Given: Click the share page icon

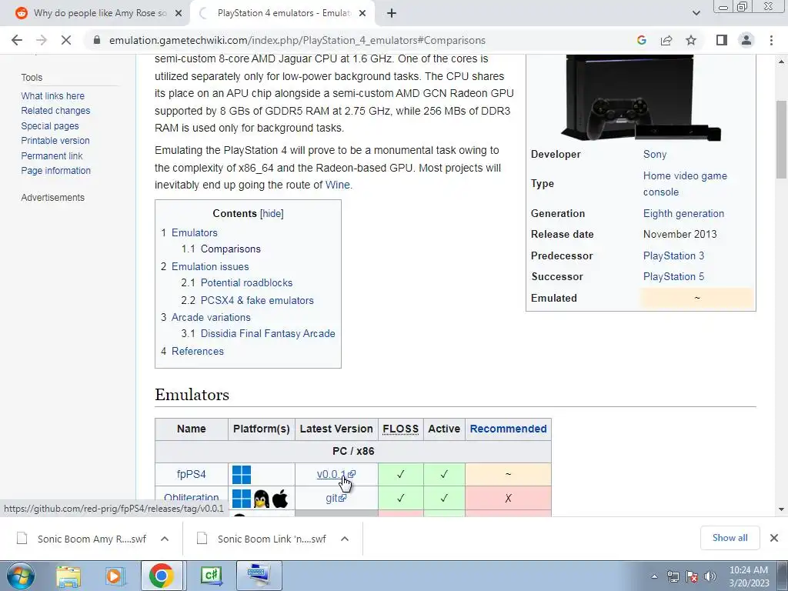Looking at the screenshot, I should [x=666, y=40].
